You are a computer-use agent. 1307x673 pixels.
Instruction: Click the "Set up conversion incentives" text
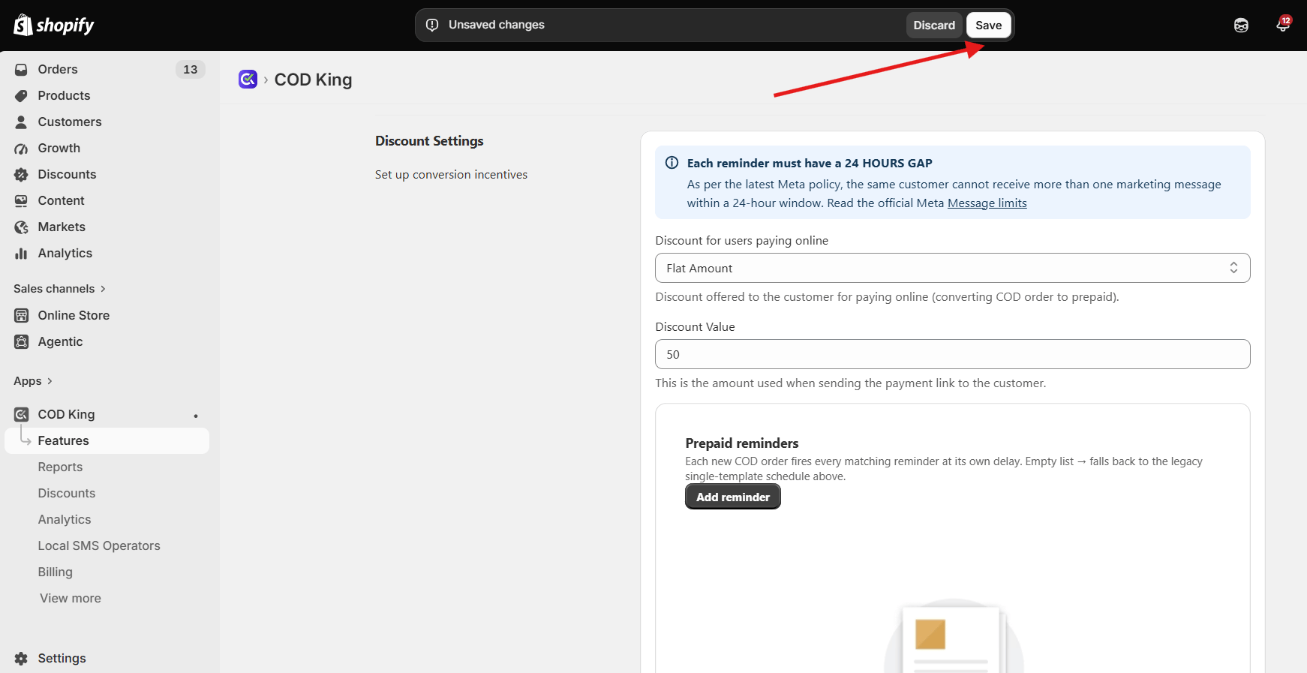451,175
